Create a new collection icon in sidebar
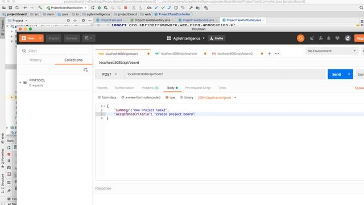 [x=85, y=69]
